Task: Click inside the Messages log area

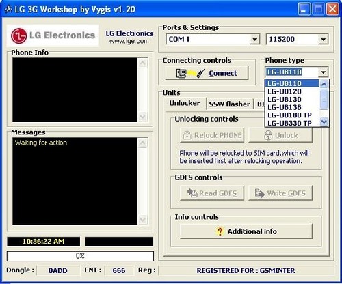Action: tap(75, 181)
